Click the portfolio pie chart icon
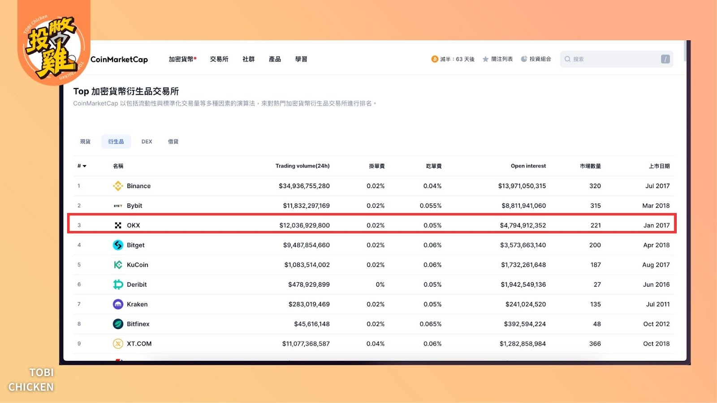 (524, 59)
